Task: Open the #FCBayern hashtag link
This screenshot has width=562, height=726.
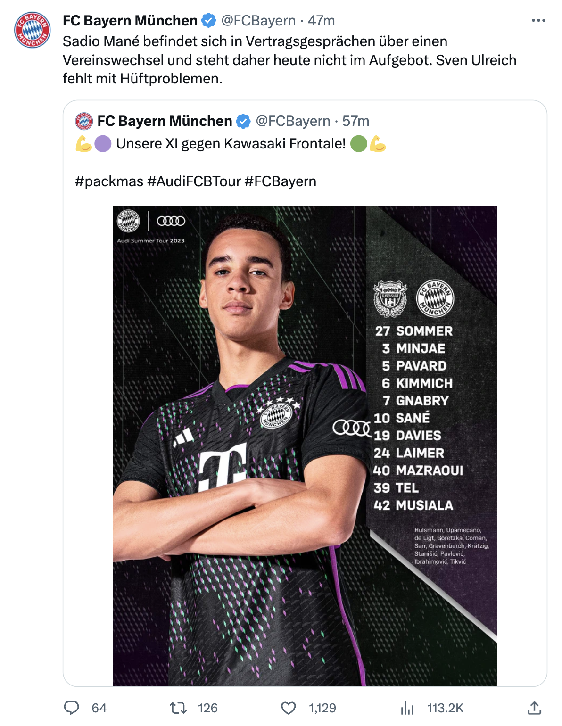Action: 281,181
